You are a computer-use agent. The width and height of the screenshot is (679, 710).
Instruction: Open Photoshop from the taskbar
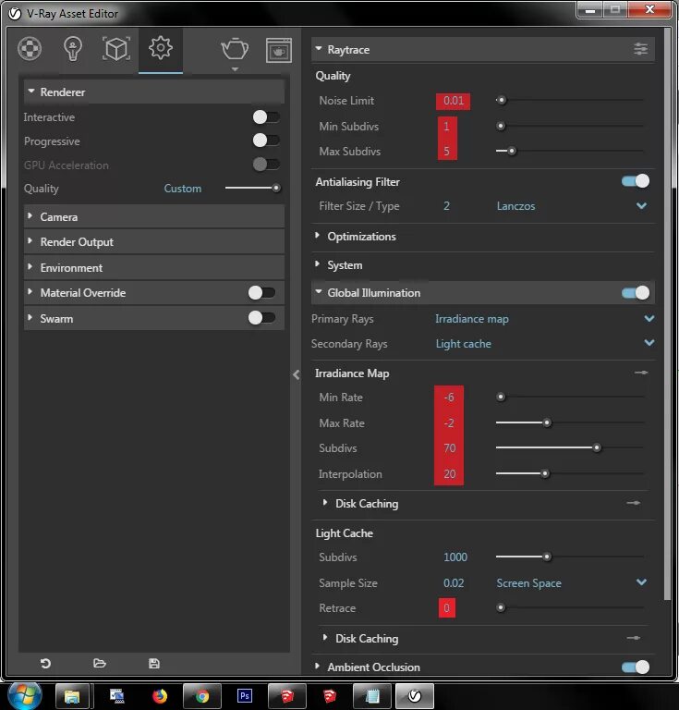[245, 695]
